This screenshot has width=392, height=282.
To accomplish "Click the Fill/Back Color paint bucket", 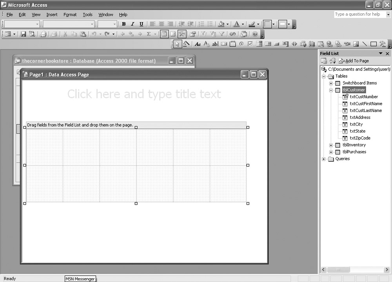I will click(221, 24).
